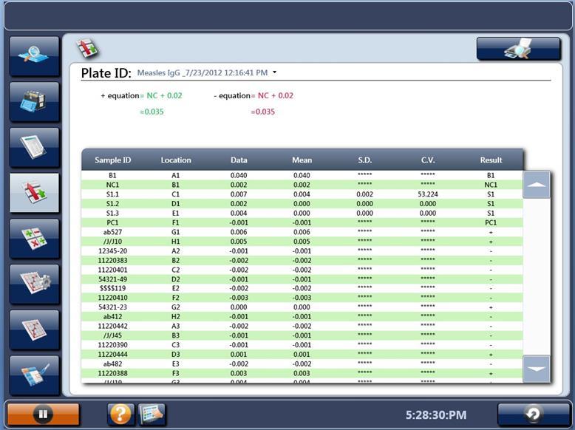Viewport: 575px width, 430px height.
Task: Click the S.D. column header
Action: (x=365, y=160)
